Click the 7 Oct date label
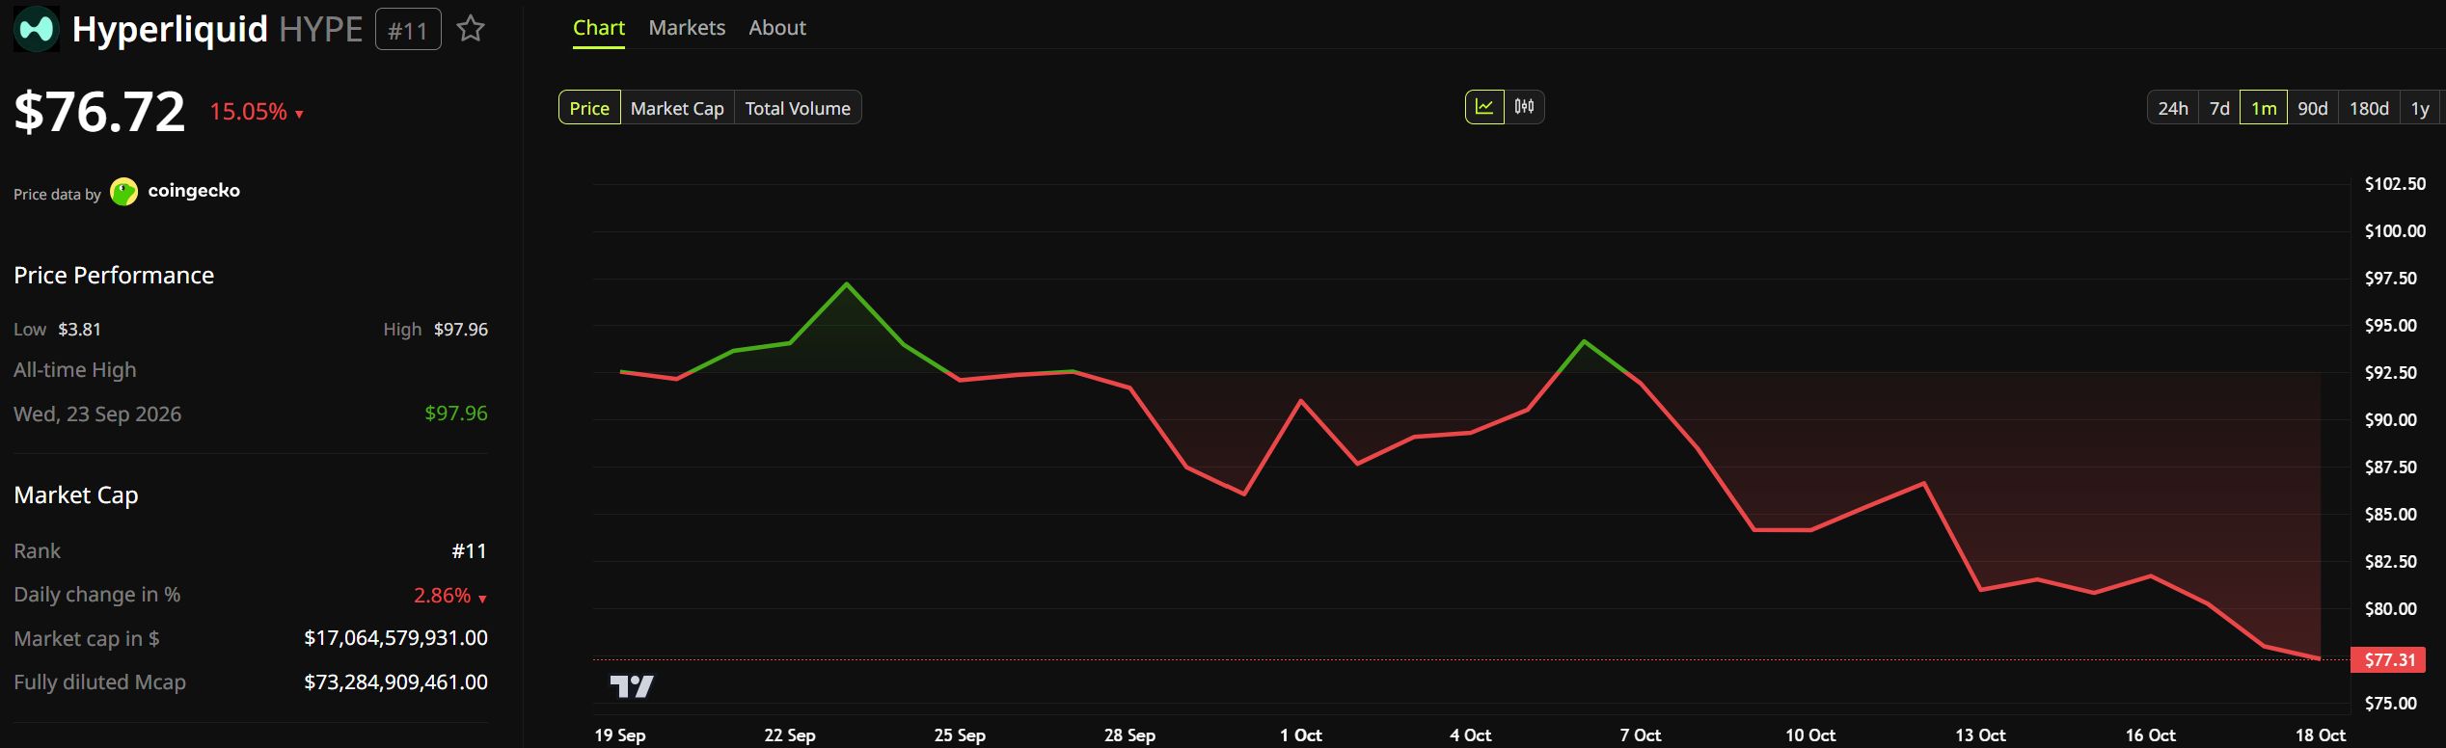 pos(1641,735)
